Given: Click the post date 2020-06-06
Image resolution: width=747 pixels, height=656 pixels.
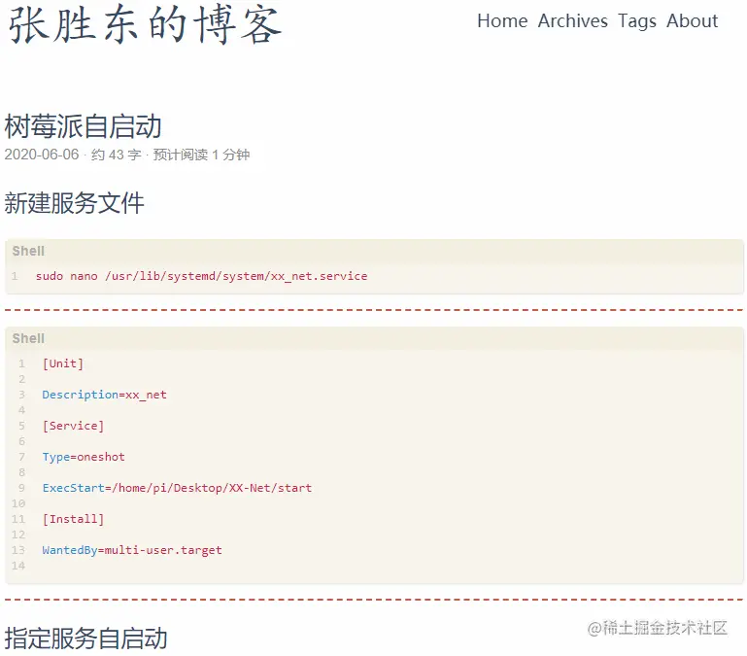Looking at the screenshot, I should (x=42, y=155).
